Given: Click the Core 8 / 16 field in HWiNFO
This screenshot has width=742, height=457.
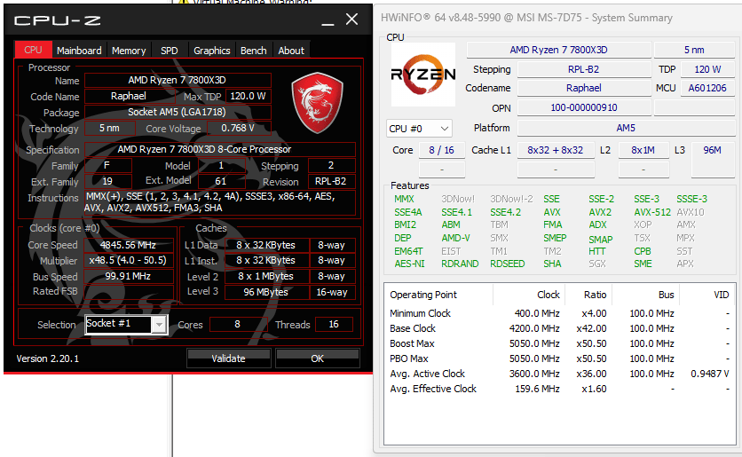Looking at the screenshot, I should coord(441,151).
